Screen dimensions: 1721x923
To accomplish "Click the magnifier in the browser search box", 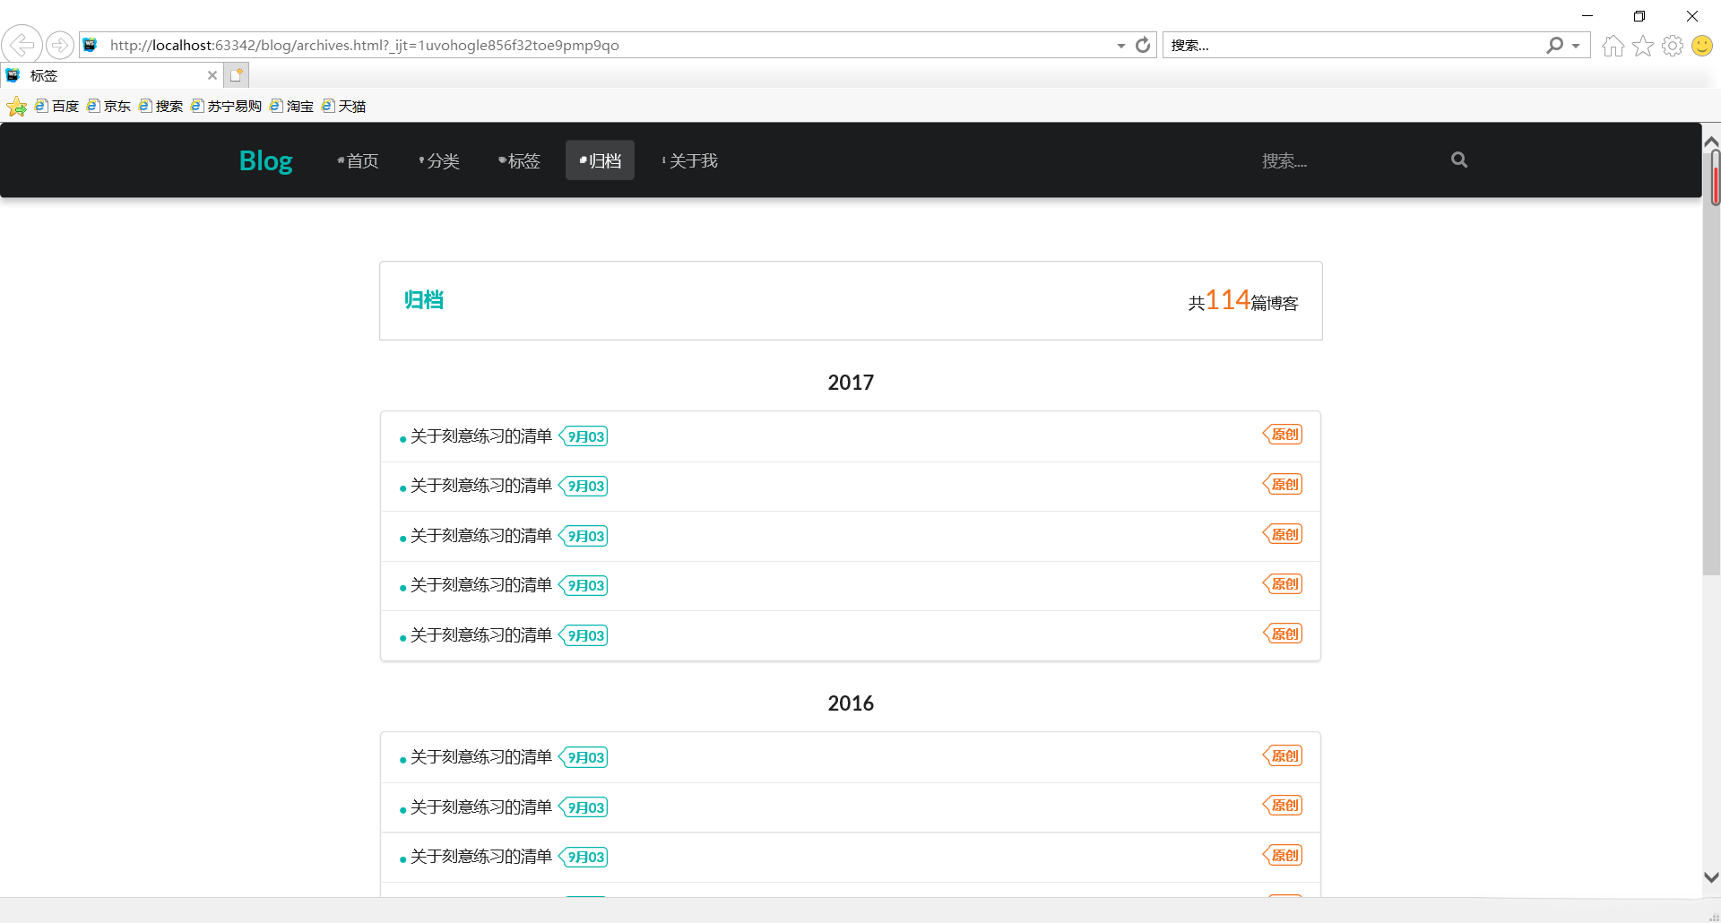I will click(x=1554, y=45).
